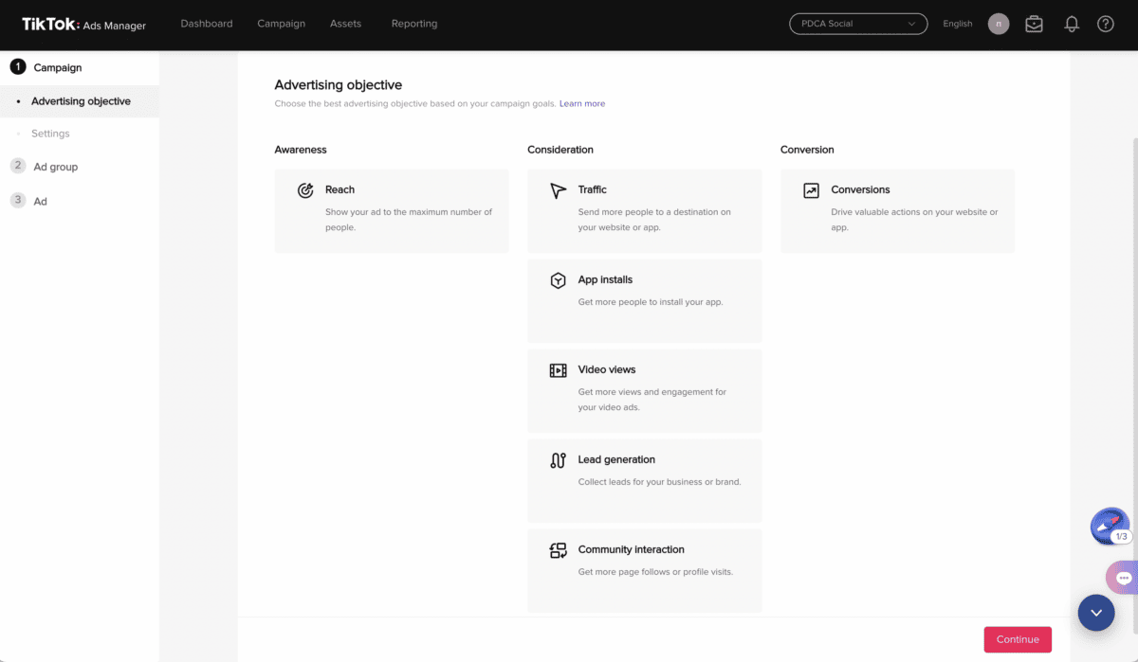
Task: Open Settings under Campaign step
Action: tap(50, 134)
